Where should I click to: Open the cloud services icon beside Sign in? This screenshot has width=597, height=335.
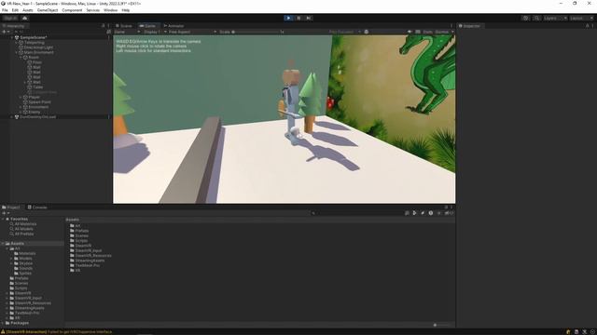point(25,19)
